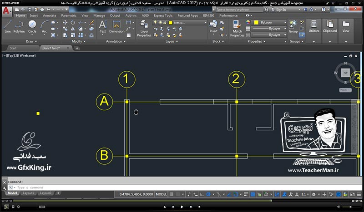Click the [Top] view control label
Viewport: 364px width, 212px height.
(10, 55)
